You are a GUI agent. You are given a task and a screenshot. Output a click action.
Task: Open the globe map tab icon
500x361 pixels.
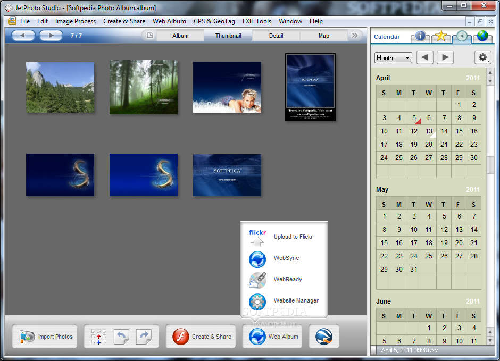click(482, 36)
